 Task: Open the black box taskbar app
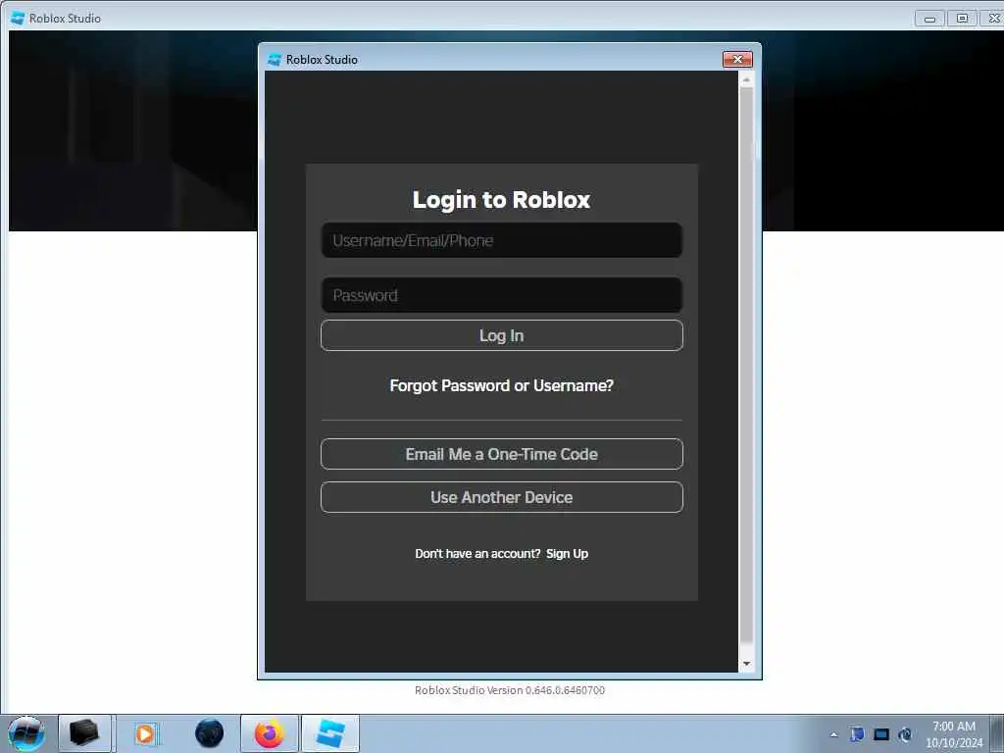click(x=84, y=733)
